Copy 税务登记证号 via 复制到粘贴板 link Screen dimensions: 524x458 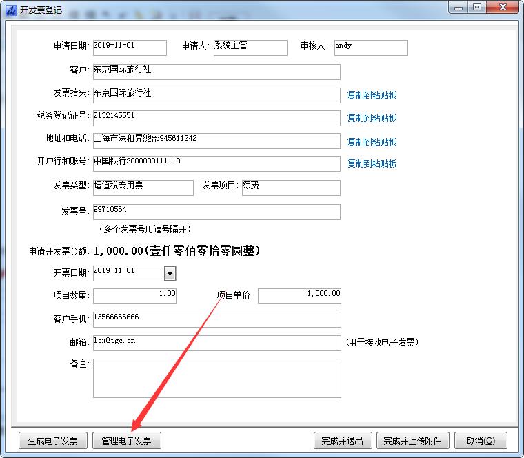click(x=372, y=118)
